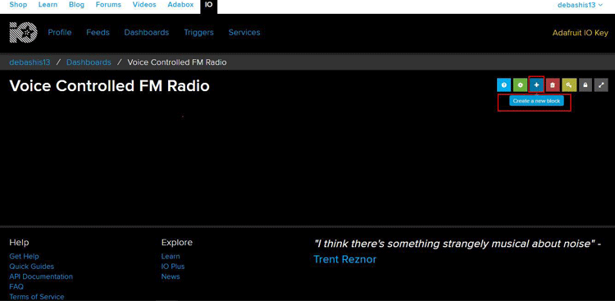Go to Dashboards in the breadcrumb

click(89, 62)
